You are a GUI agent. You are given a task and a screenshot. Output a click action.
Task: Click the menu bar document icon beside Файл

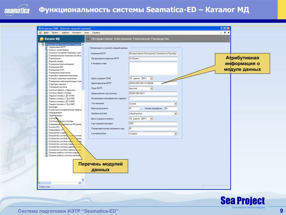[x=40, y=33]
